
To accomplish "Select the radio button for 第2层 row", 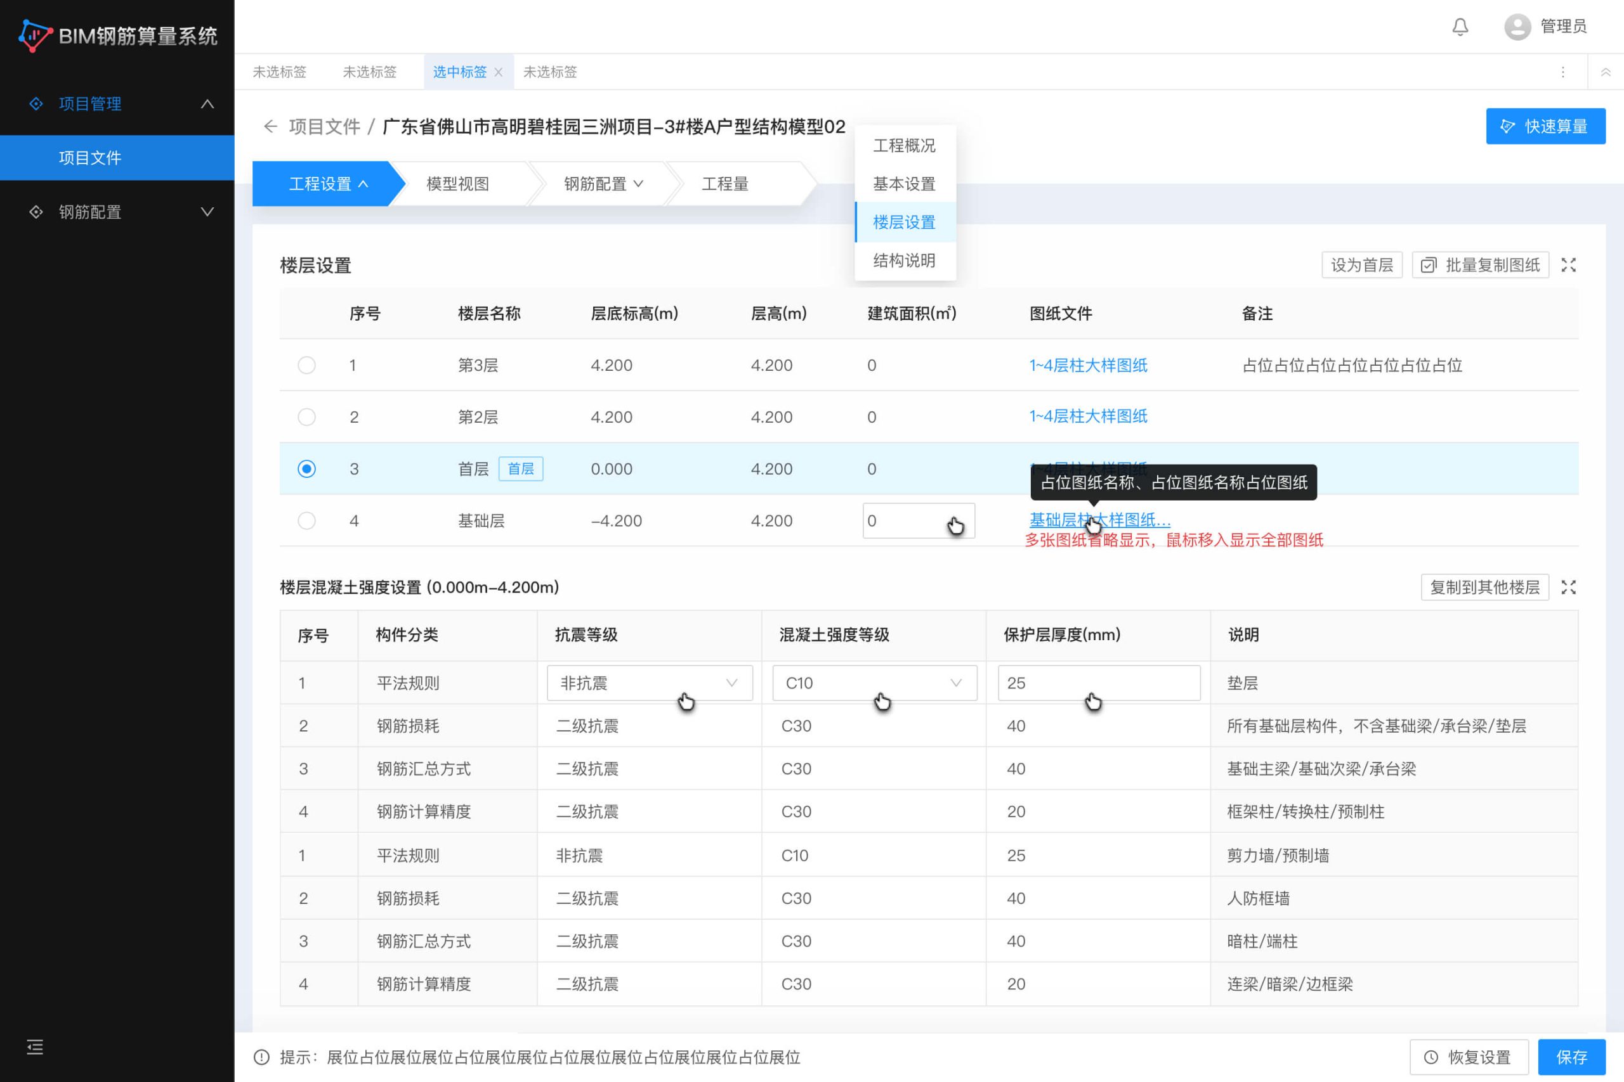I will coord(306,417).
